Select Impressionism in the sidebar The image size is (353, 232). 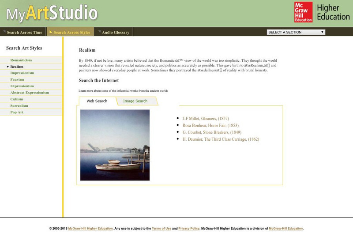pos(22,73)
